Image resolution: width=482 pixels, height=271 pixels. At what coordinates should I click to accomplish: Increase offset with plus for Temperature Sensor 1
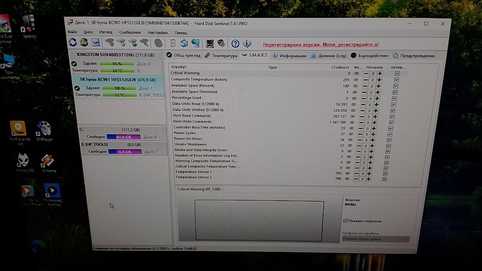[369, 174]
